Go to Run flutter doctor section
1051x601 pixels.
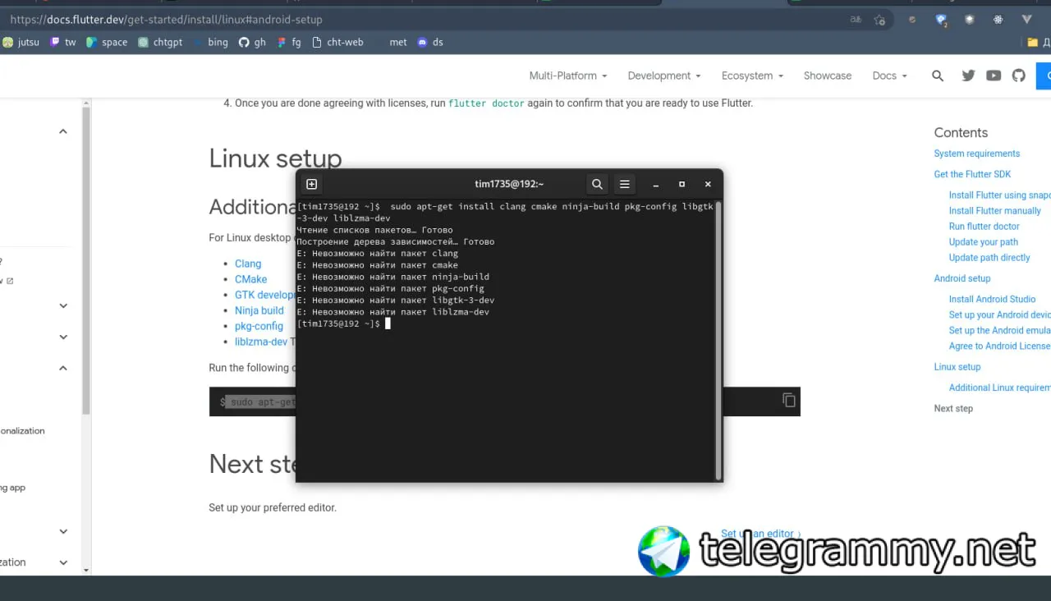984,227
